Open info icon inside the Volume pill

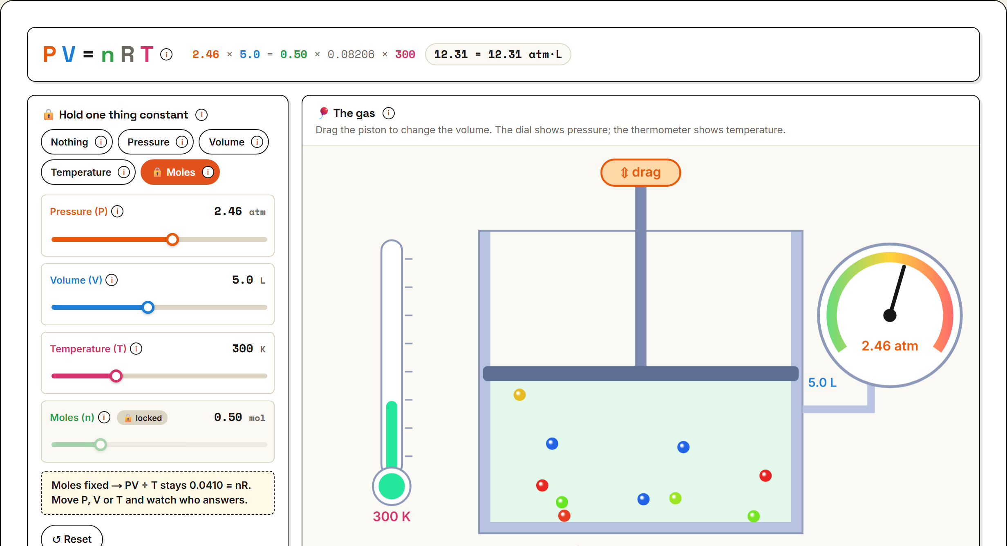tap(257, 142)
